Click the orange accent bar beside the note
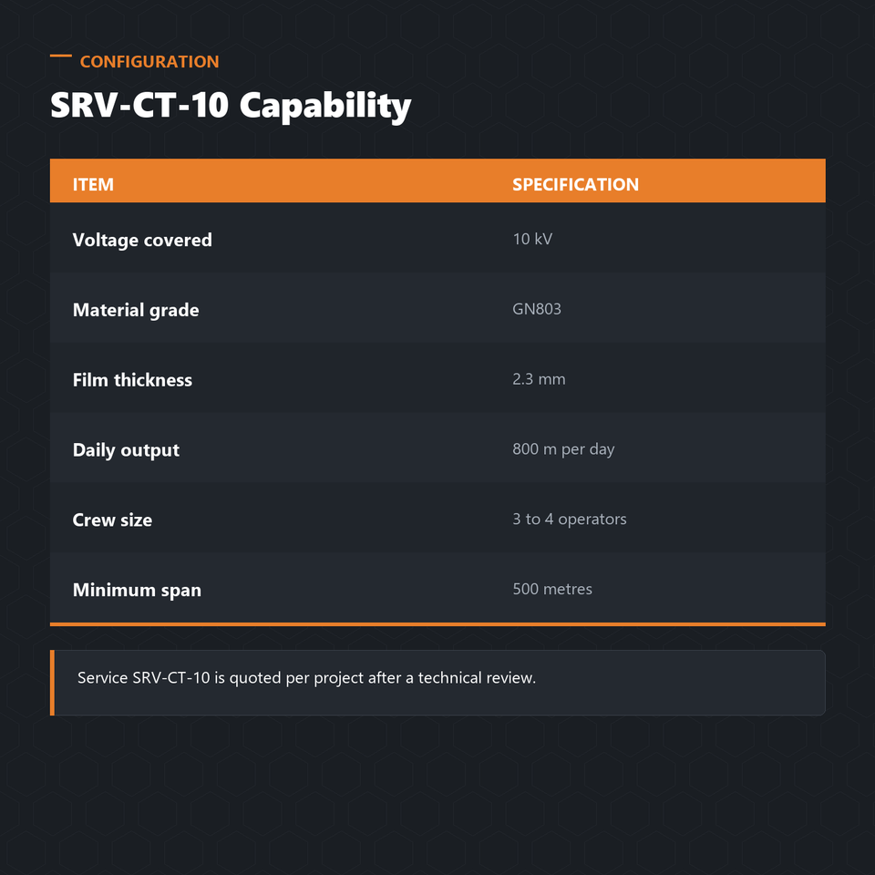875x875 pixels. coord(53,683)
